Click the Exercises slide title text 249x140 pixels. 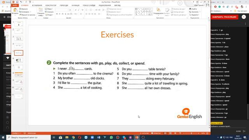pos(117,35)
